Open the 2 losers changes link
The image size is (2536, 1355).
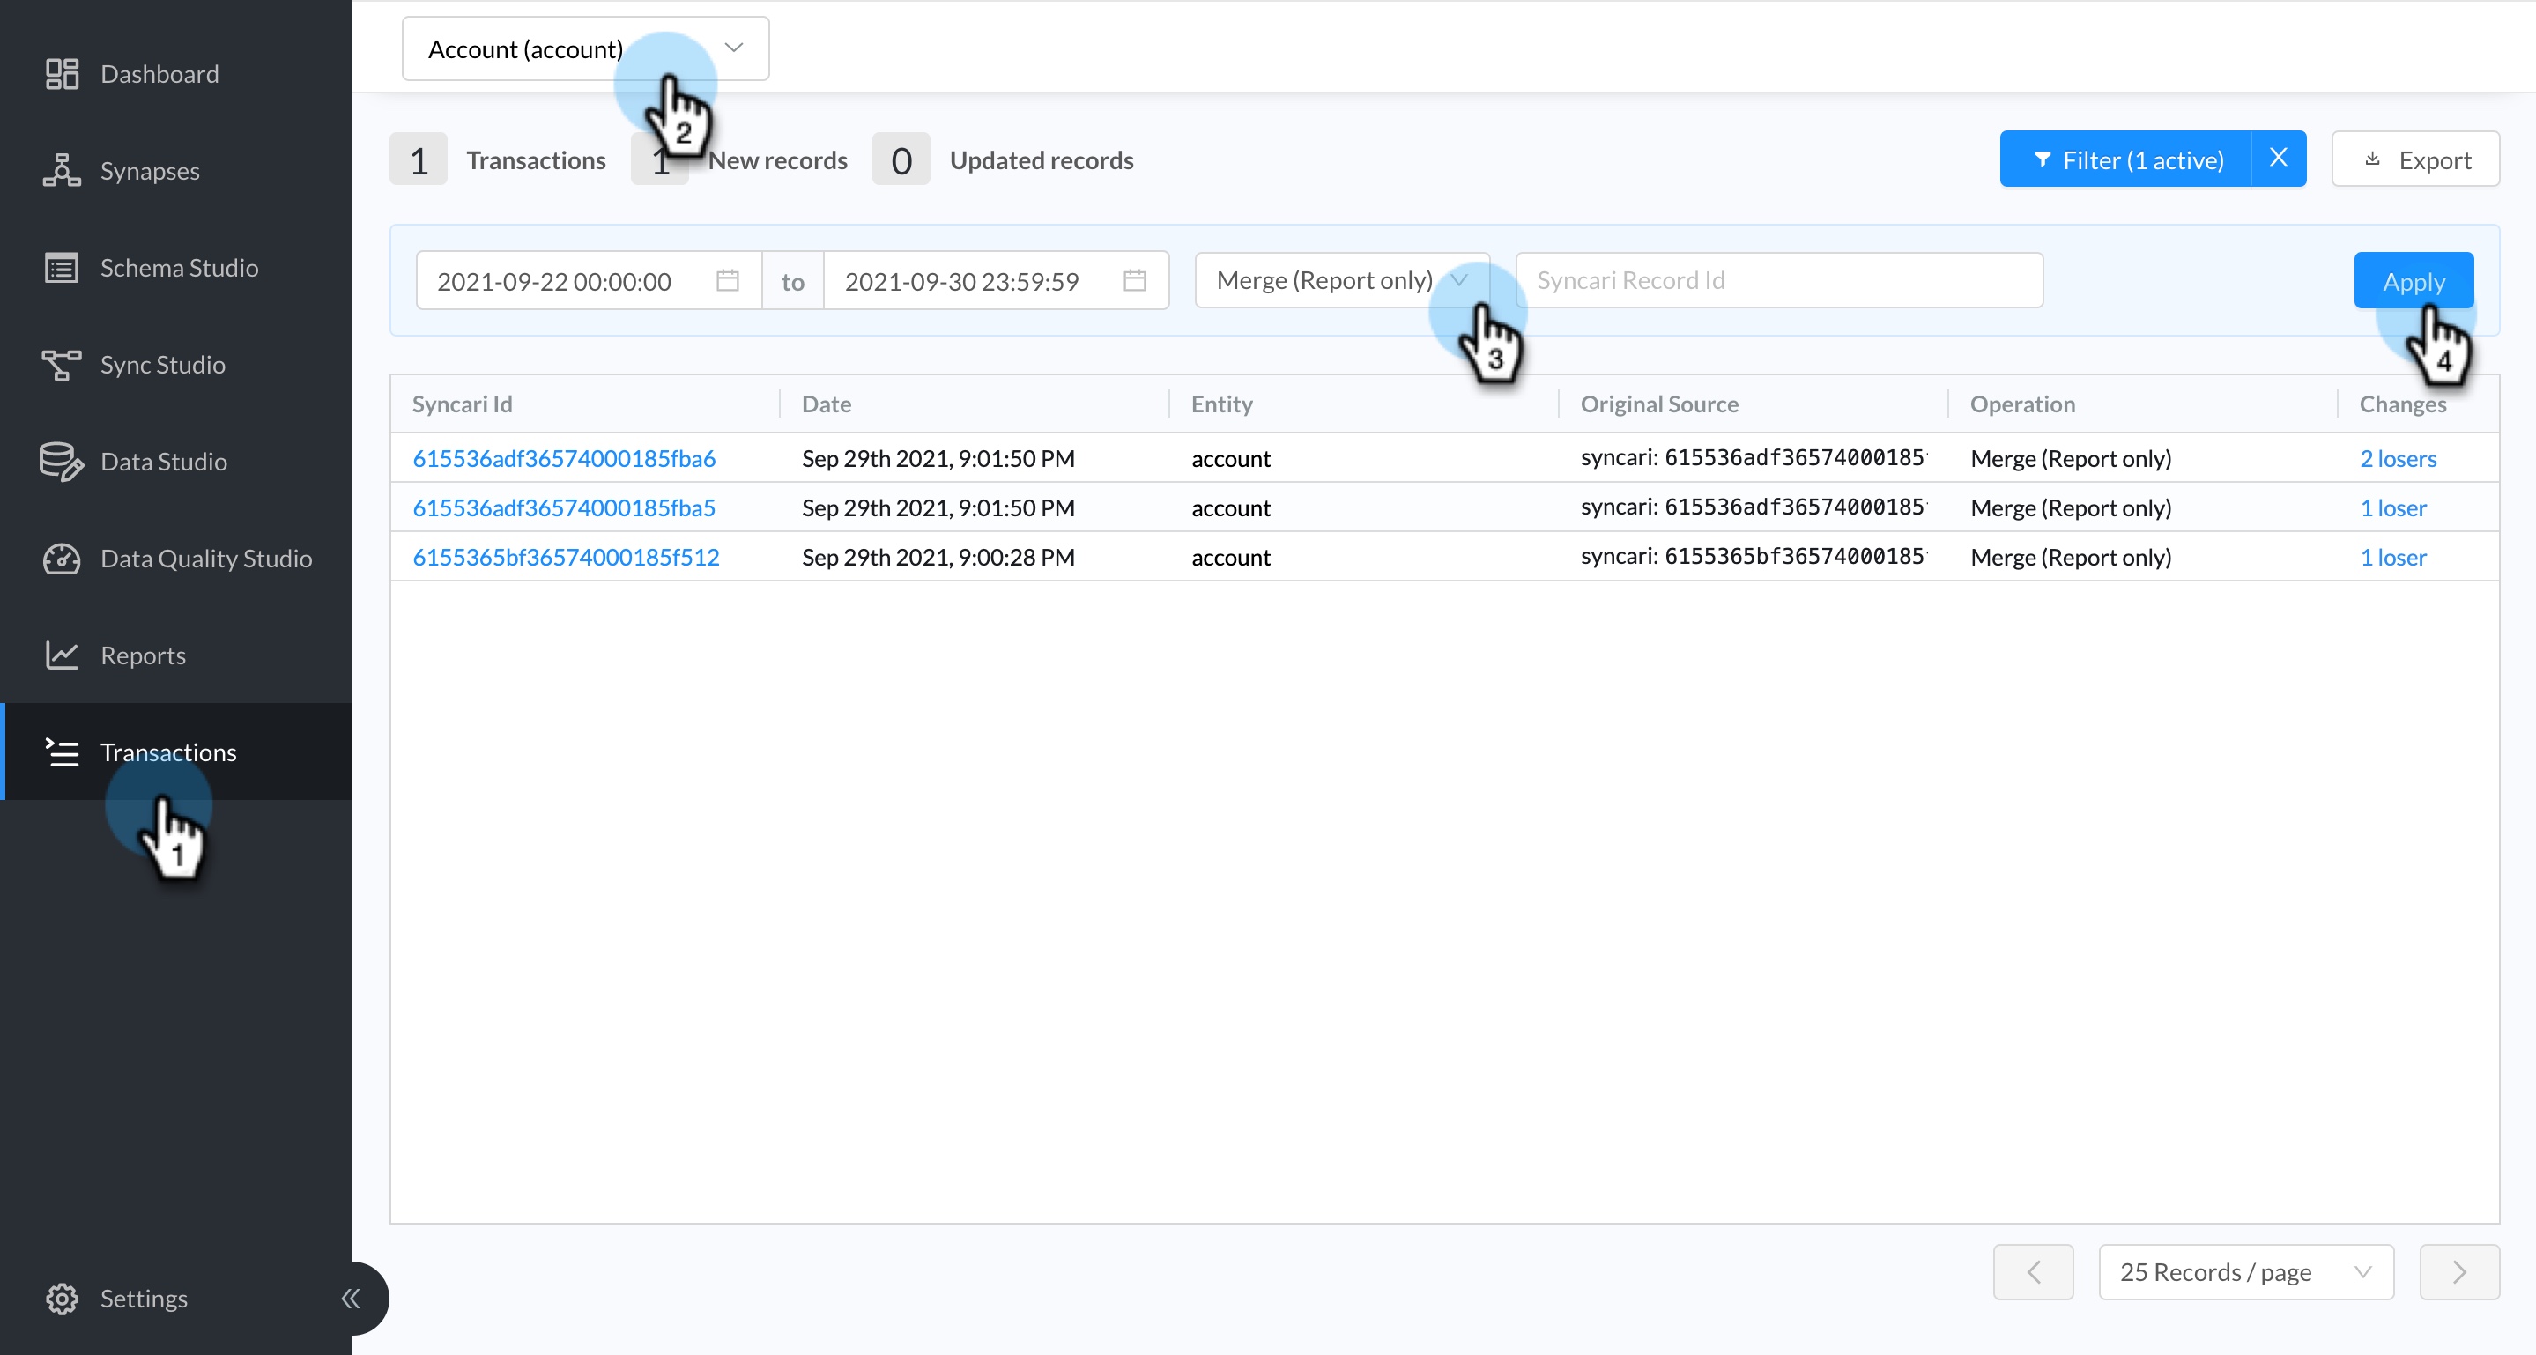tap(2399, 458)
